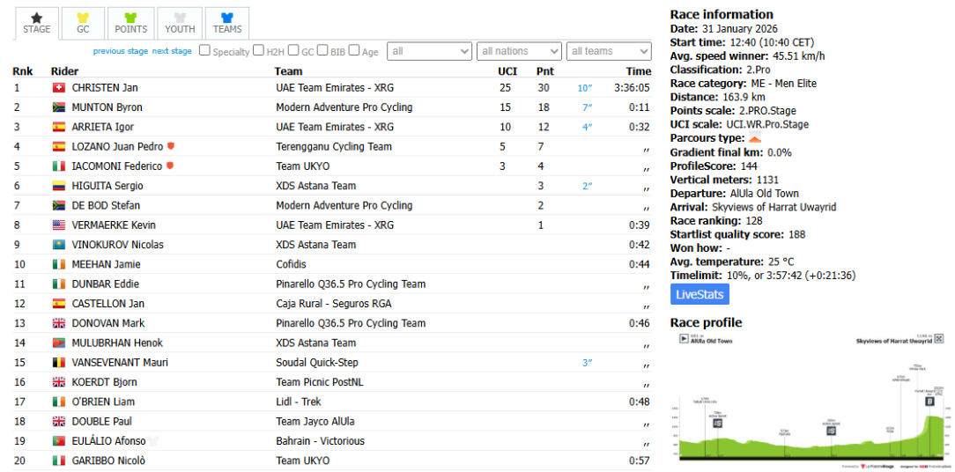
Task: Click the Spanish flag beside LOZANO Juan Pedro
Action: tap(59, 147)
